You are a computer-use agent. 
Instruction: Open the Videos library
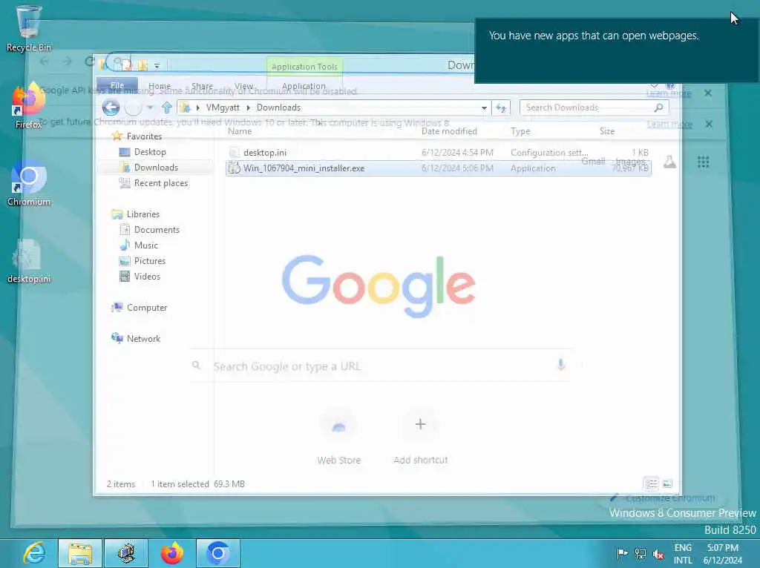[147, 276]
